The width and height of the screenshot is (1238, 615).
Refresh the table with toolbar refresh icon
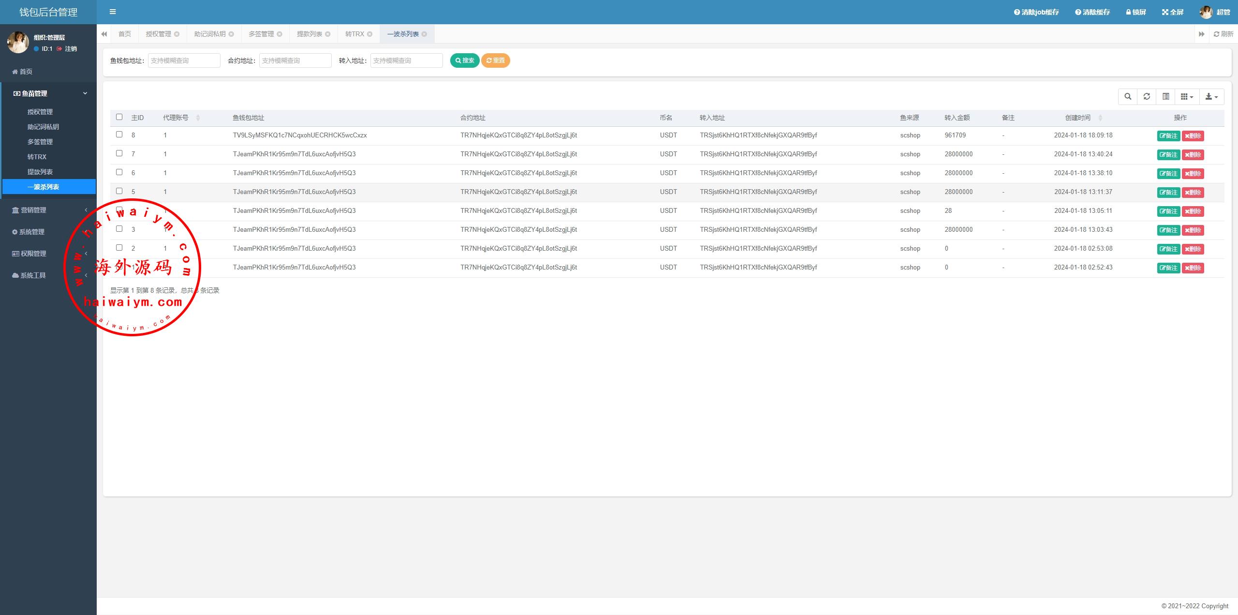[x=1147, y=97]
